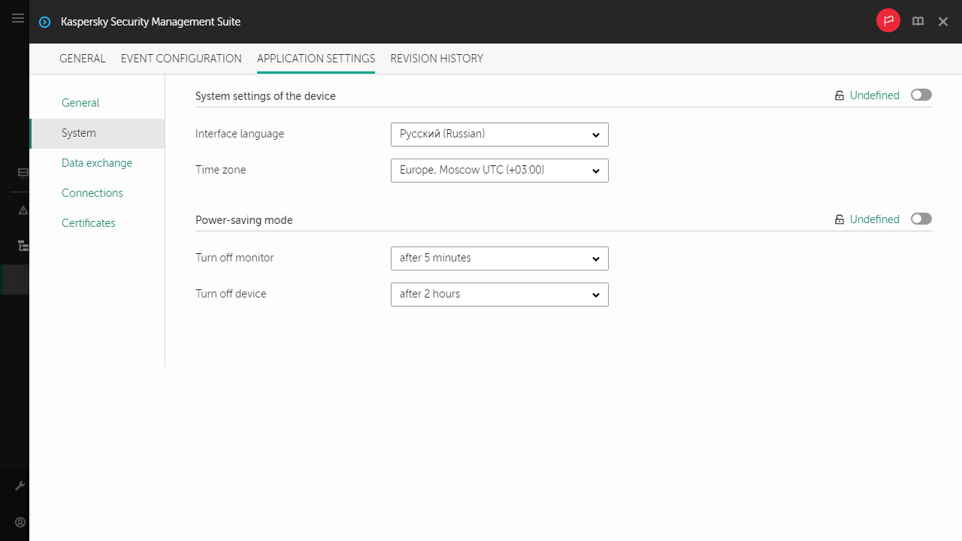This screenshot has width=962, height=541.
Task: Open the Interface language dropdown
Action: [x=499, y=134]
